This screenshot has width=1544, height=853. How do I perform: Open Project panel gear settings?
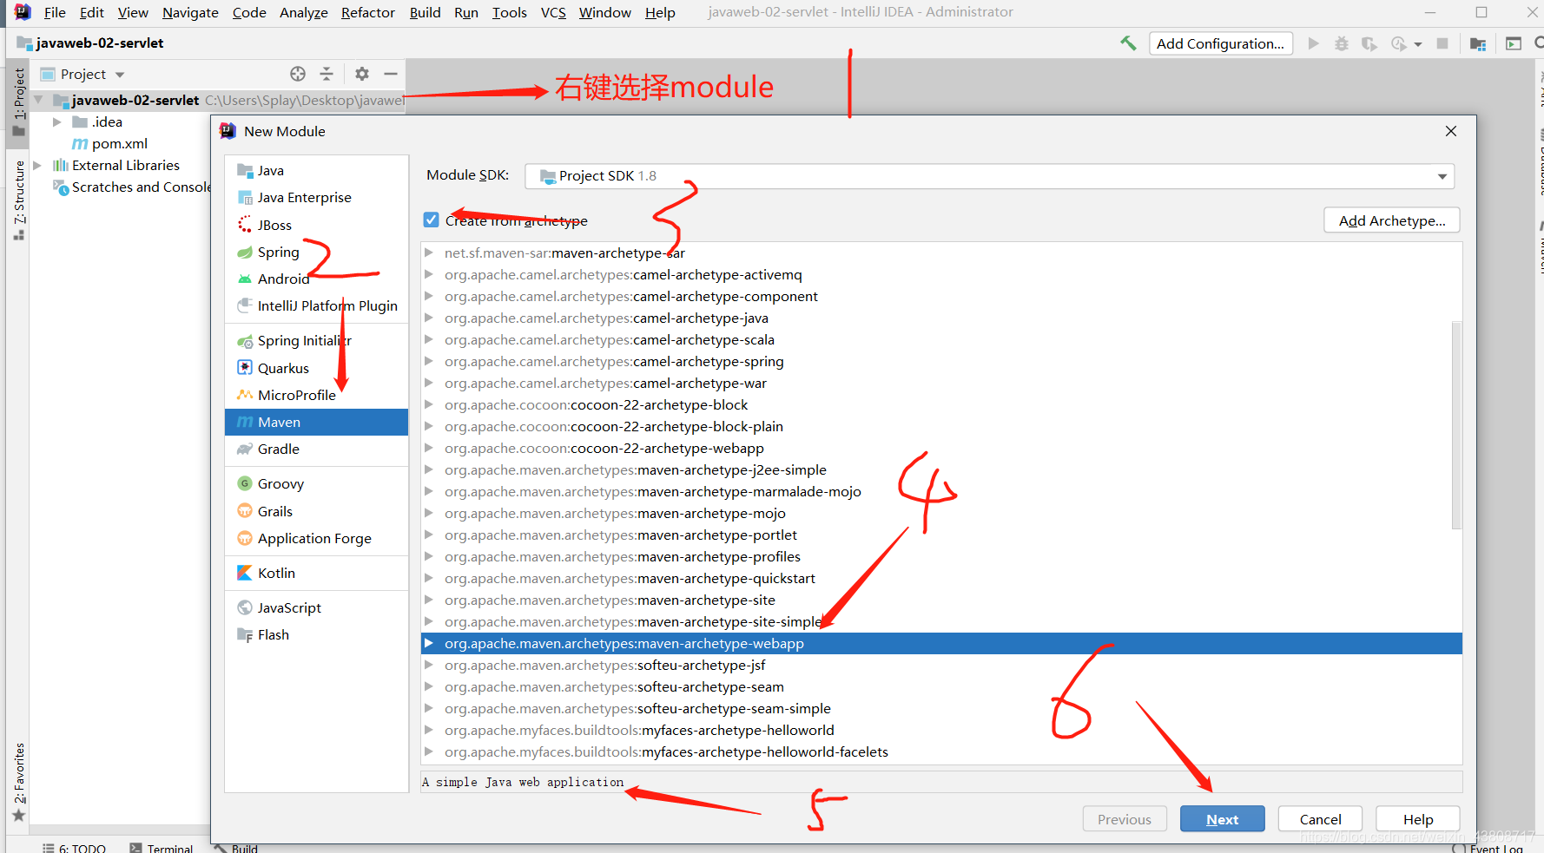coord(362,74)
